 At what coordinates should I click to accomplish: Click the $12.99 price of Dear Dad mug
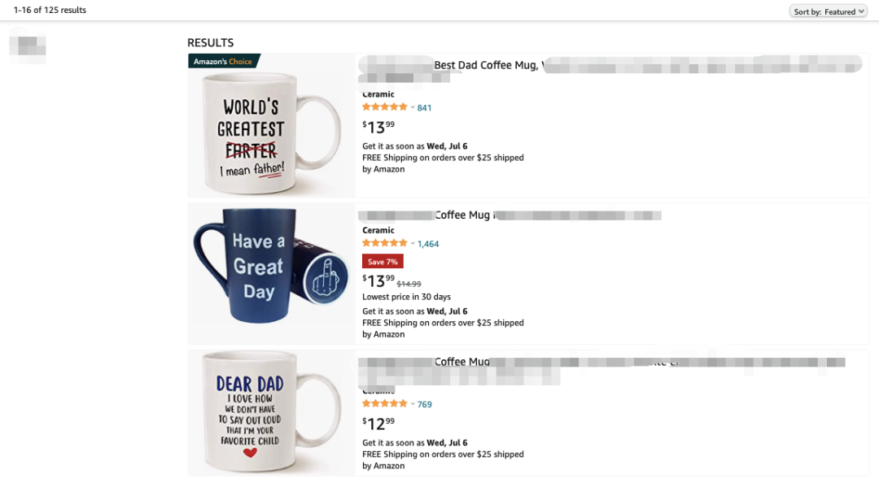pos(378,422)
